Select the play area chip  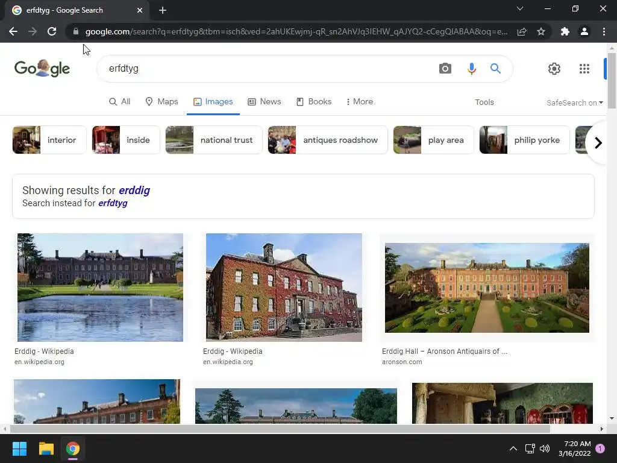(433, 140)
